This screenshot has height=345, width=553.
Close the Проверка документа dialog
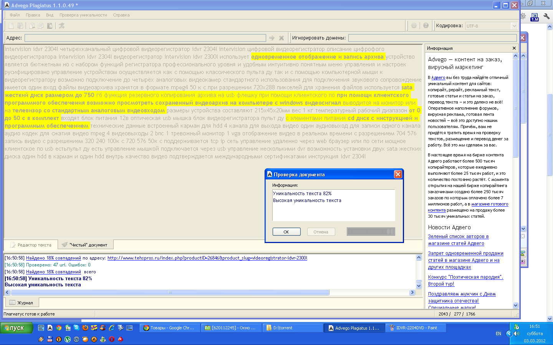point(398,174)
